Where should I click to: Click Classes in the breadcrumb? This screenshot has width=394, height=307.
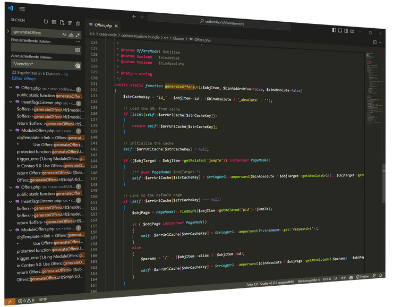click(178, 38)
